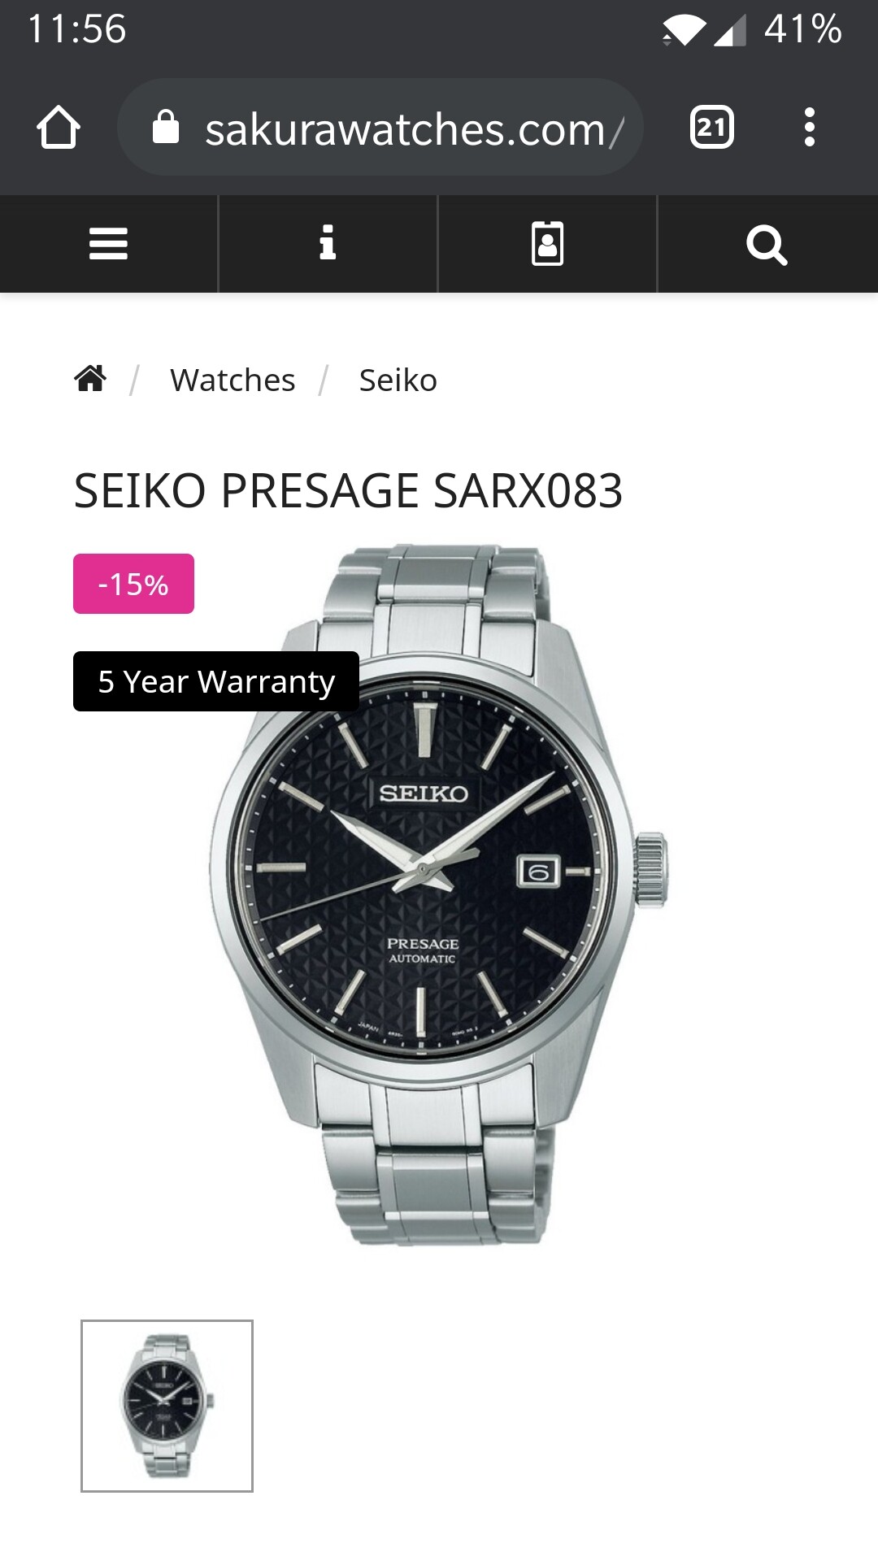Tap the 5 Year Warranty label
Image resolution: width=878 pixels, height=1561 pixels.
pyautogui.click(x=216, y=681)
